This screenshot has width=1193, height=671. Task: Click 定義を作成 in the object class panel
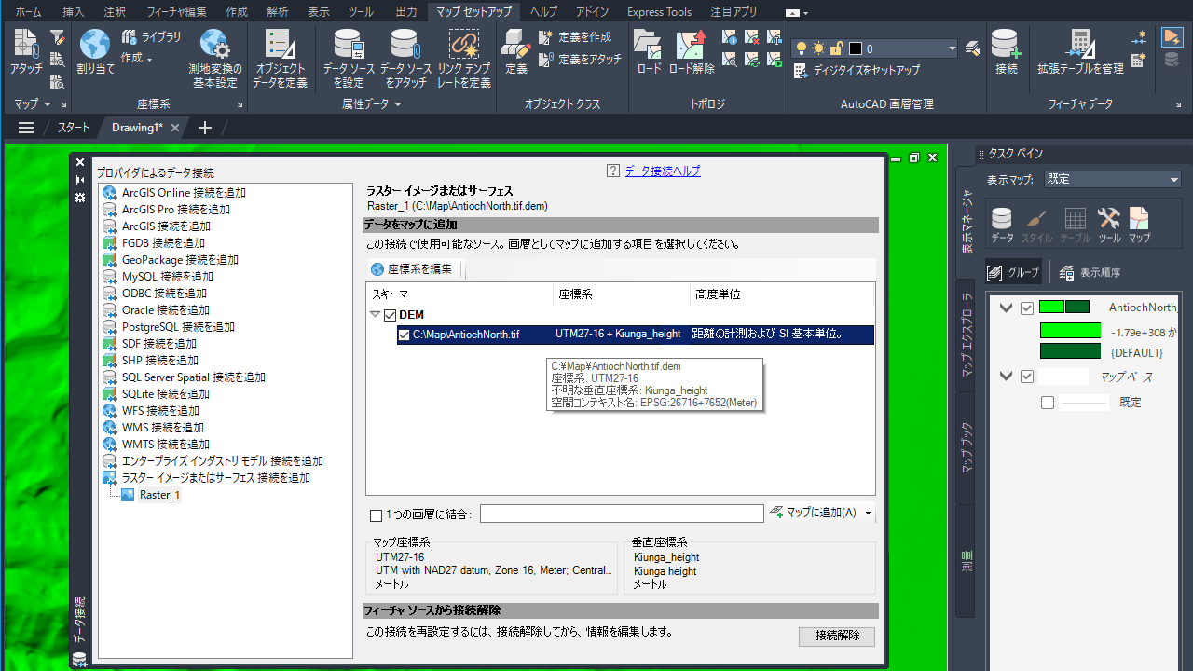tap(575, 37)
